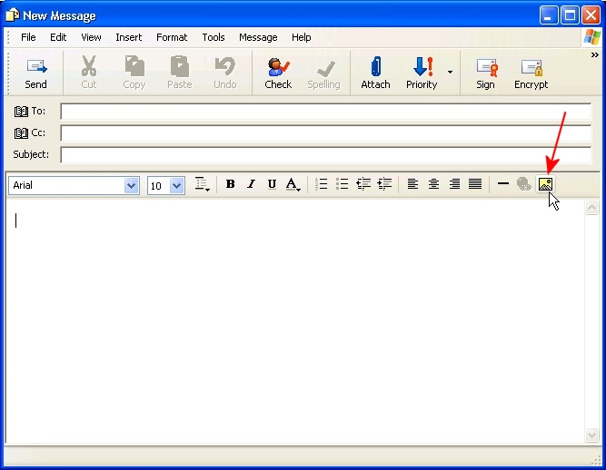Image resolution: width=606 pixels, height=470 pixels.
Task: Maximize the New Message window
Action: pos(570,15)
